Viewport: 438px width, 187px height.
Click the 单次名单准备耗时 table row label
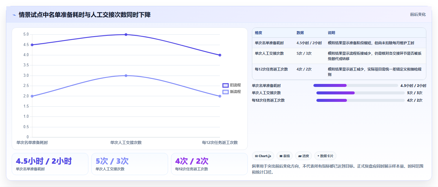[269, 43]
